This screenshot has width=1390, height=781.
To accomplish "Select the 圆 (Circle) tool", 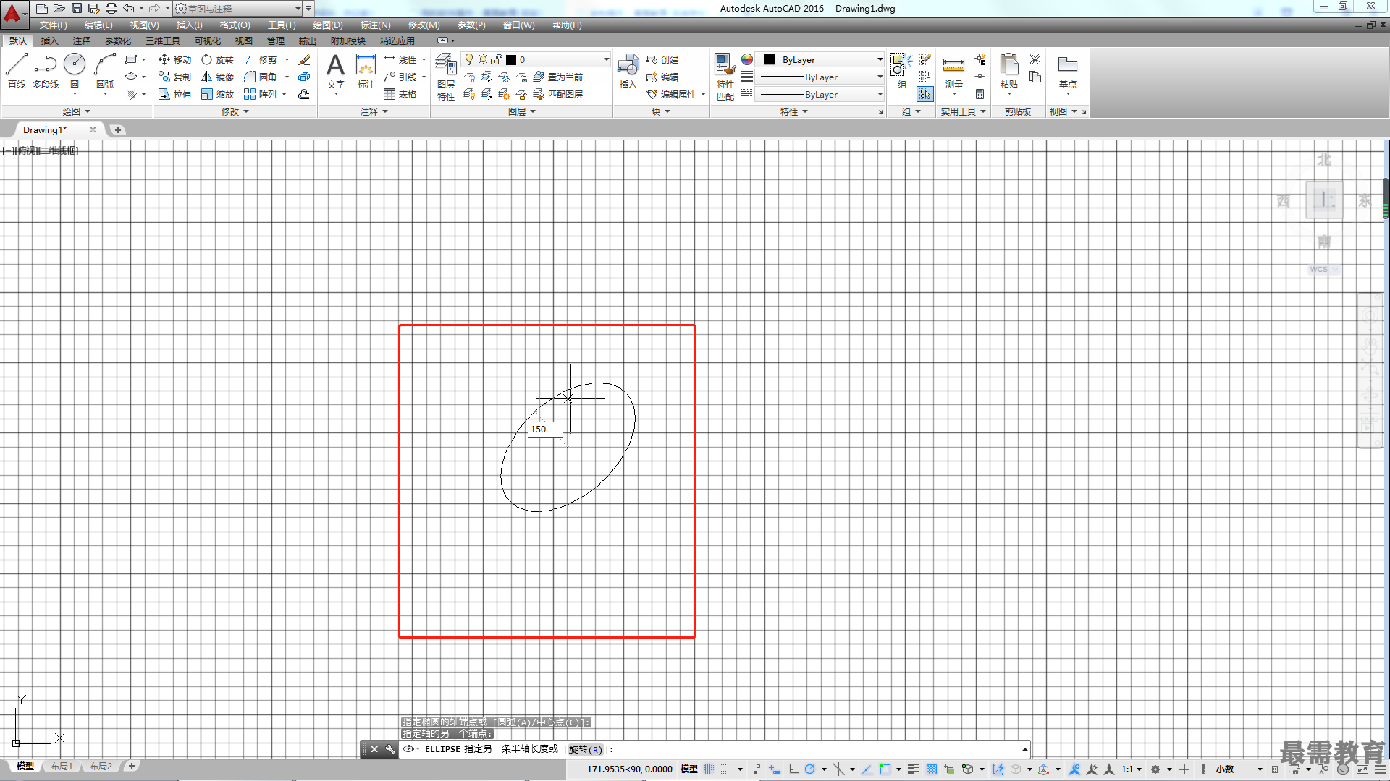I will click(75, 70).
